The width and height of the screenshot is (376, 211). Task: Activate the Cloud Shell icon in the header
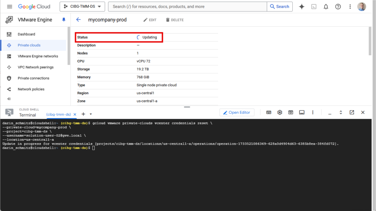314,7
